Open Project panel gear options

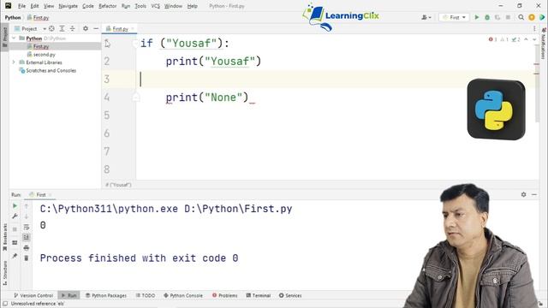click(86, 28)
